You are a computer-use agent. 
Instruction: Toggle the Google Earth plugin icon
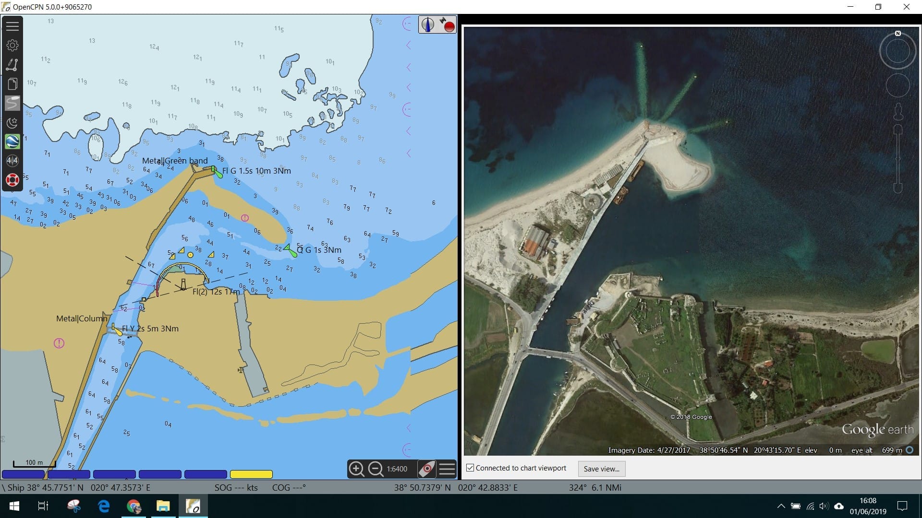12,142
